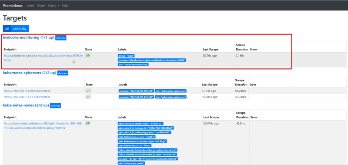This screenshot has height=165, width=348.
Task: Click the UP badge for 192.168.113.190
Action: 88,91
